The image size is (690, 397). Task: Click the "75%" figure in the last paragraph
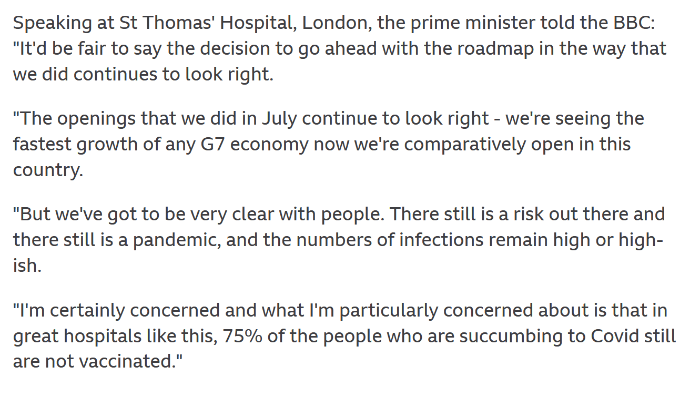[x=242, y=335]
